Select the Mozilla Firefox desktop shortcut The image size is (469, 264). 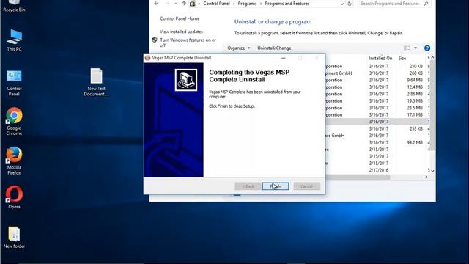pyautogui.click(x=14, y=161)
